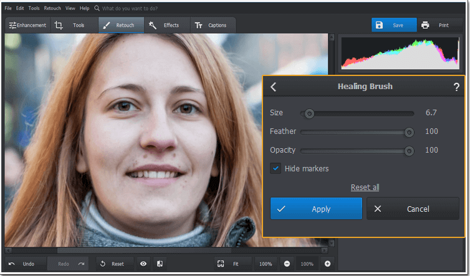Click the Size slider handle
The image size is (470, 276).
point(309,113)
